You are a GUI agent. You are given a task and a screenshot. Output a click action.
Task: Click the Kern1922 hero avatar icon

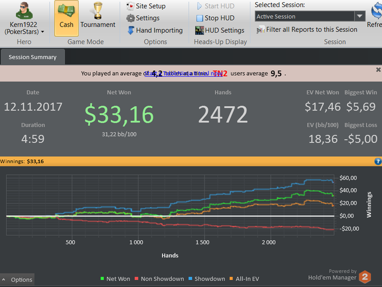24,11
